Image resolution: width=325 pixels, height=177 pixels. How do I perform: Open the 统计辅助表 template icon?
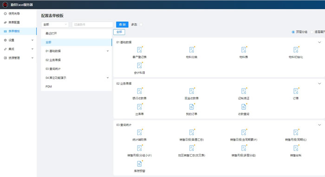pos(139,133)
